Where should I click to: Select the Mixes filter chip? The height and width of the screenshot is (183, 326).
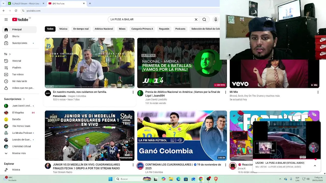122,29
